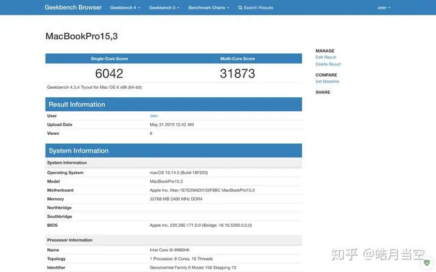Open the zren user profile link
Image resolution: width=436 pixels, height=272 pixels.
click(154, 116)
